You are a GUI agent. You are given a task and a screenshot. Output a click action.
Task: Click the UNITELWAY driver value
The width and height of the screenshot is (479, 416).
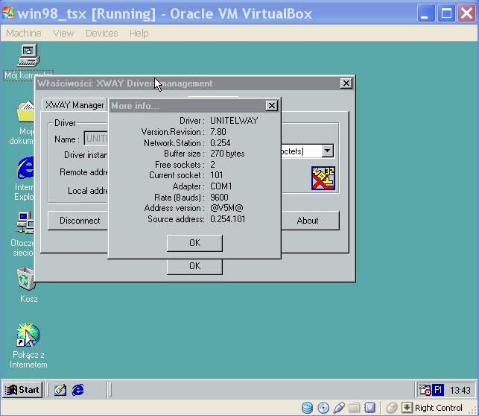click(x=234, y=121)
